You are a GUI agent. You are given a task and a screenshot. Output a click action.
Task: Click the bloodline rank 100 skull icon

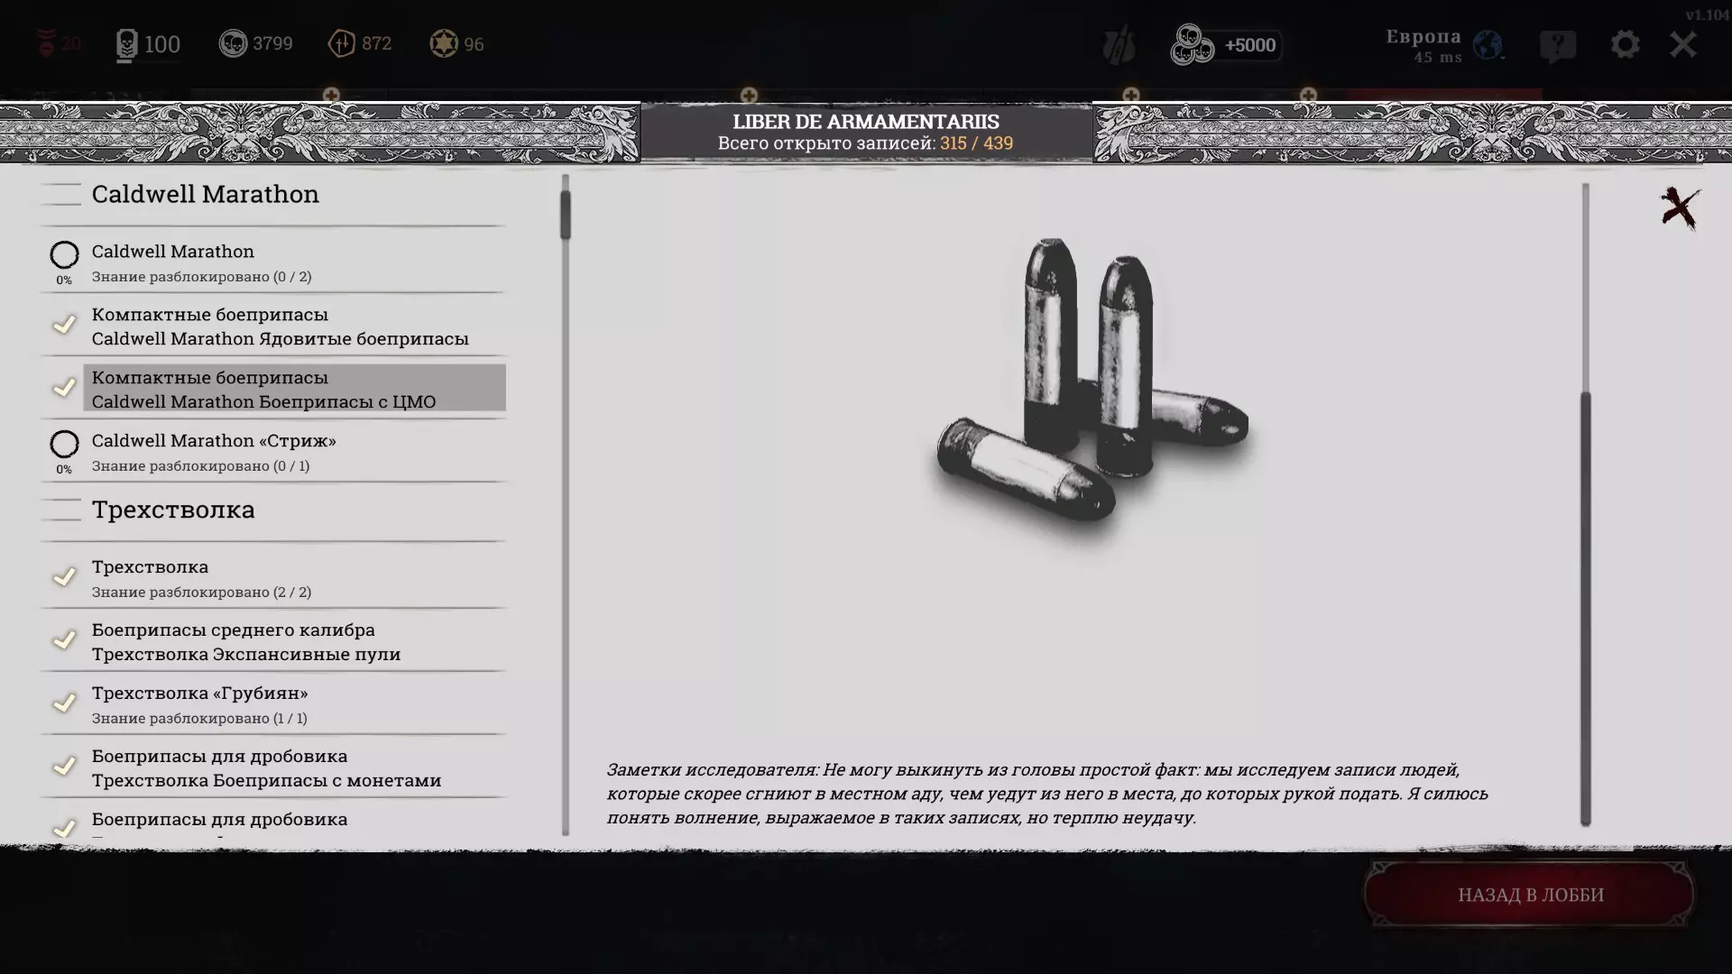coord(127,44)
